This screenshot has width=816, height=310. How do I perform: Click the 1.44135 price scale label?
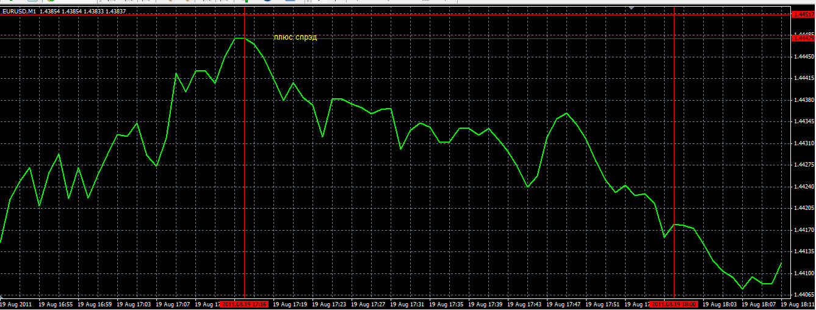[804, 252]
